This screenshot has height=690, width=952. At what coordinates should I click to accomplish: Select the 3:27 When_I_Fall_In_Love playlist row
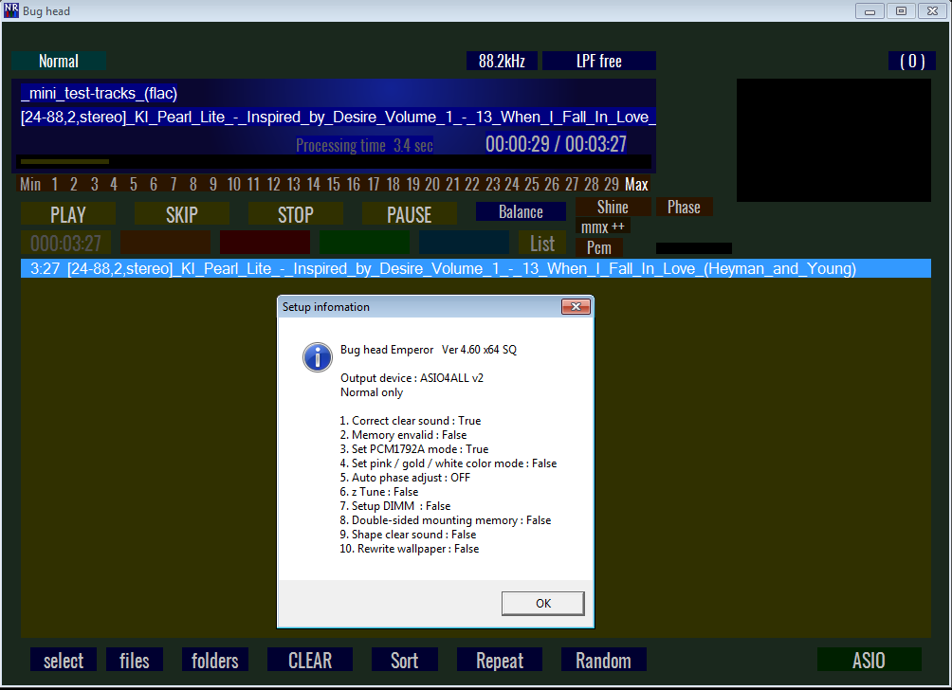(x=476, y=268)
